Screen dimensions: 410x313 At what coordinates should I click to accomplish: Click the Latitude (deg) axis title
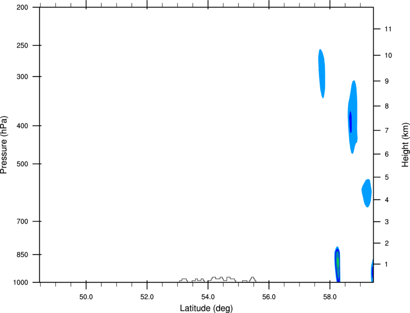[206, 308]
